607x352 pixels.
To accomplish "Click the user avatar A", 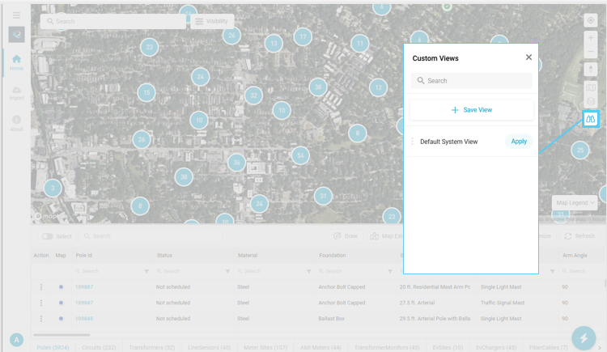I will tap(16, 340).
